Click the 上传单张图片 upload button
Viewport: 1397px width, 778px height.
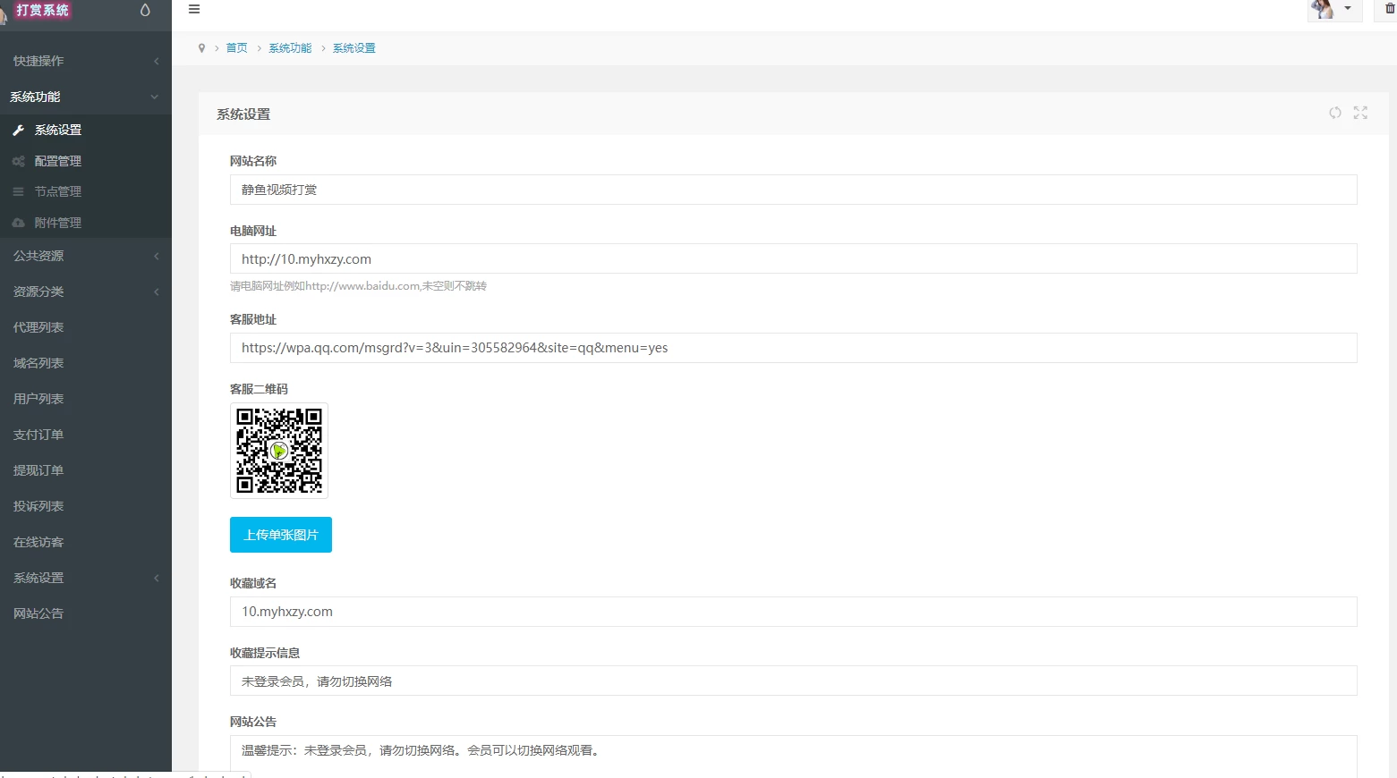281,535
